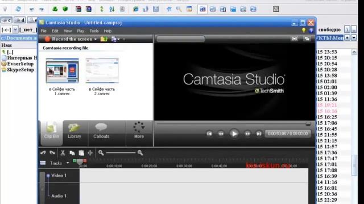Click the refresh icon in file manager toolbar
364x204 pixels.
point(18,9)
